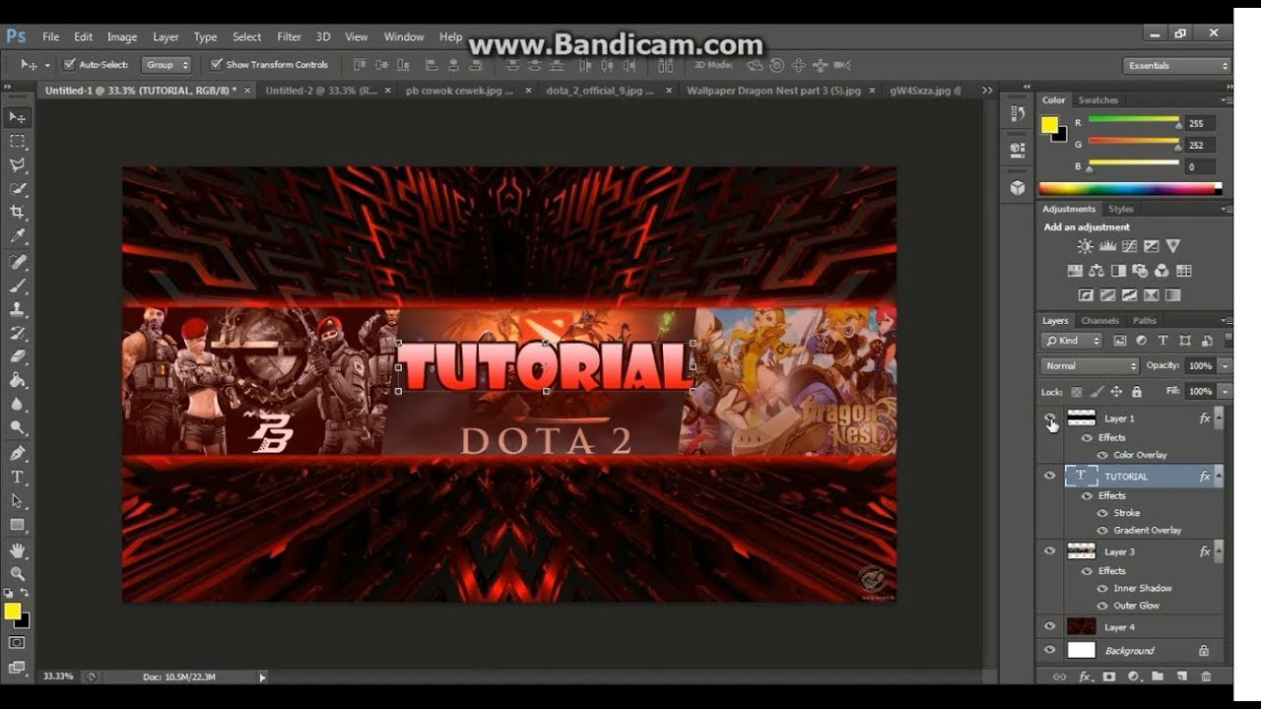Select the Polygonal Lasso tool
Screen dimensions: 1261x709
(x=17, y=165)
